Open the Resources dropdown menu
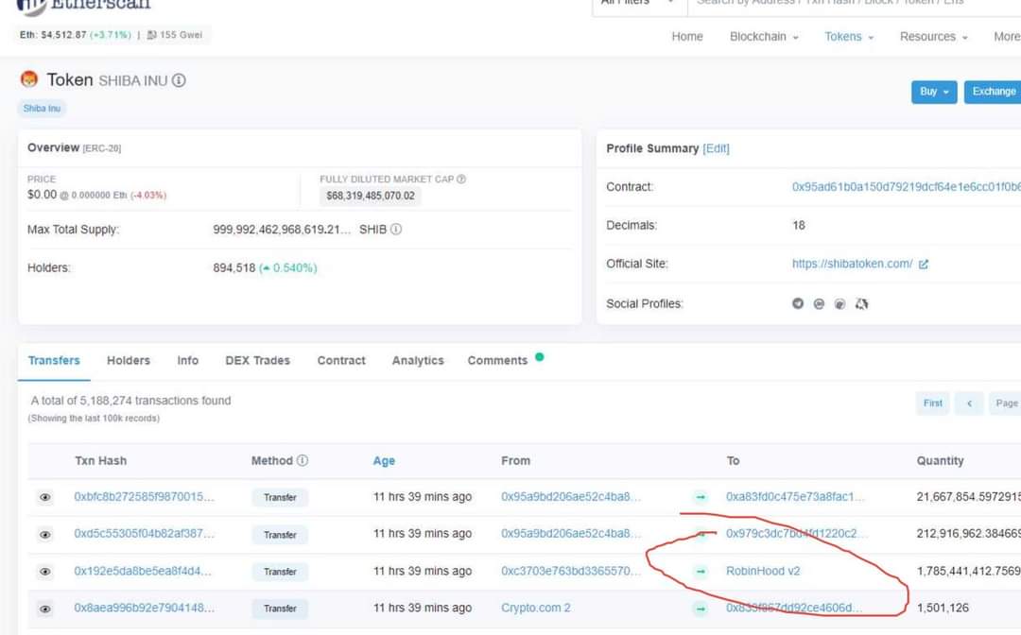 (931, 36)
